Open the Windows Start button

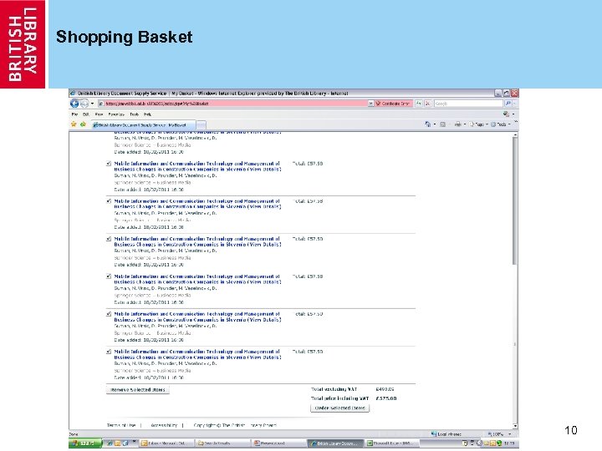coord(85,443)
